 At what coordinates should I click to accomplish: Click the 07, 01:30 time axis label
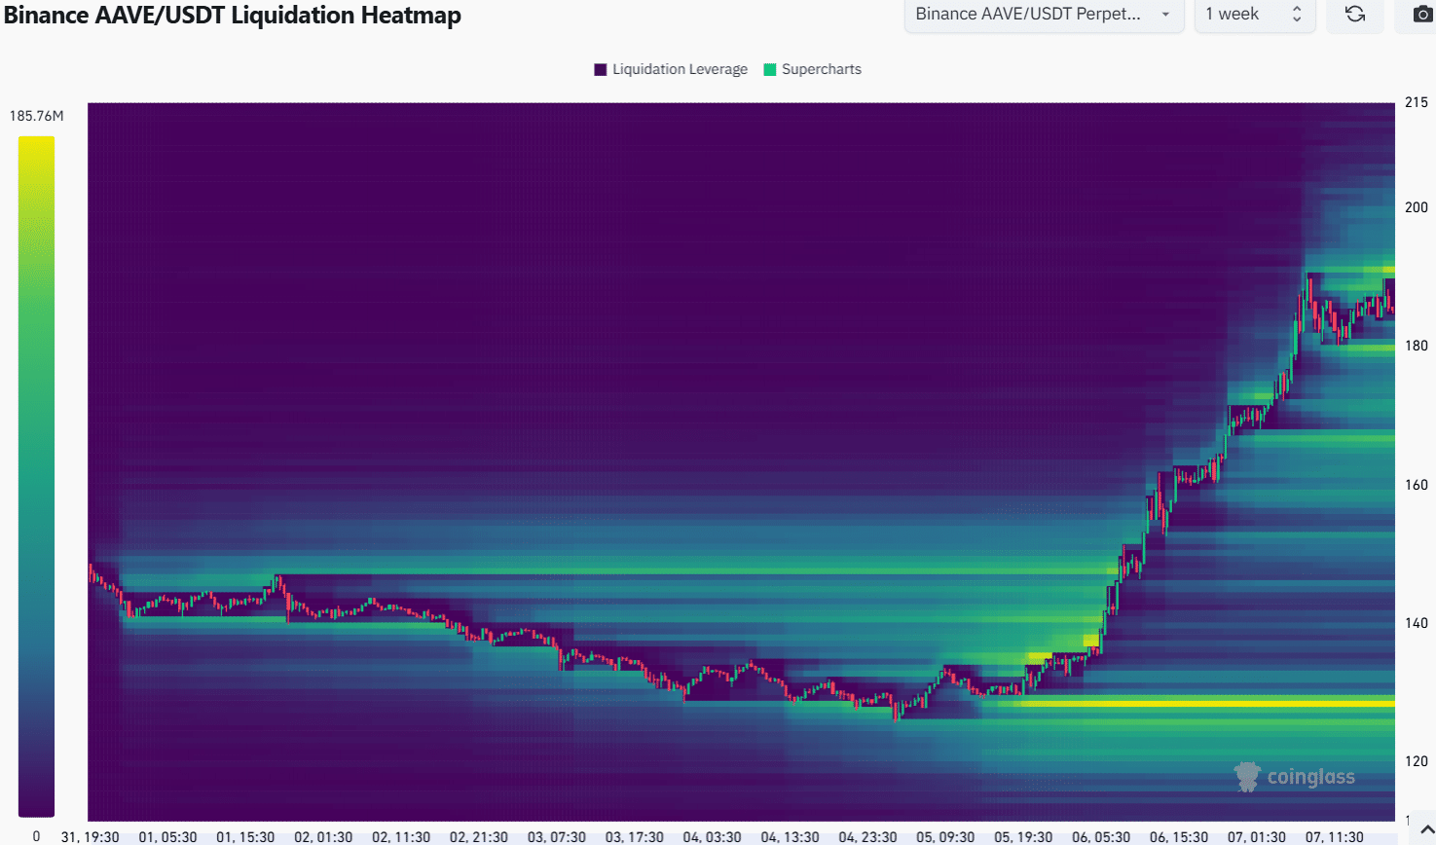pyautogui.click(x=1257, y=837)
